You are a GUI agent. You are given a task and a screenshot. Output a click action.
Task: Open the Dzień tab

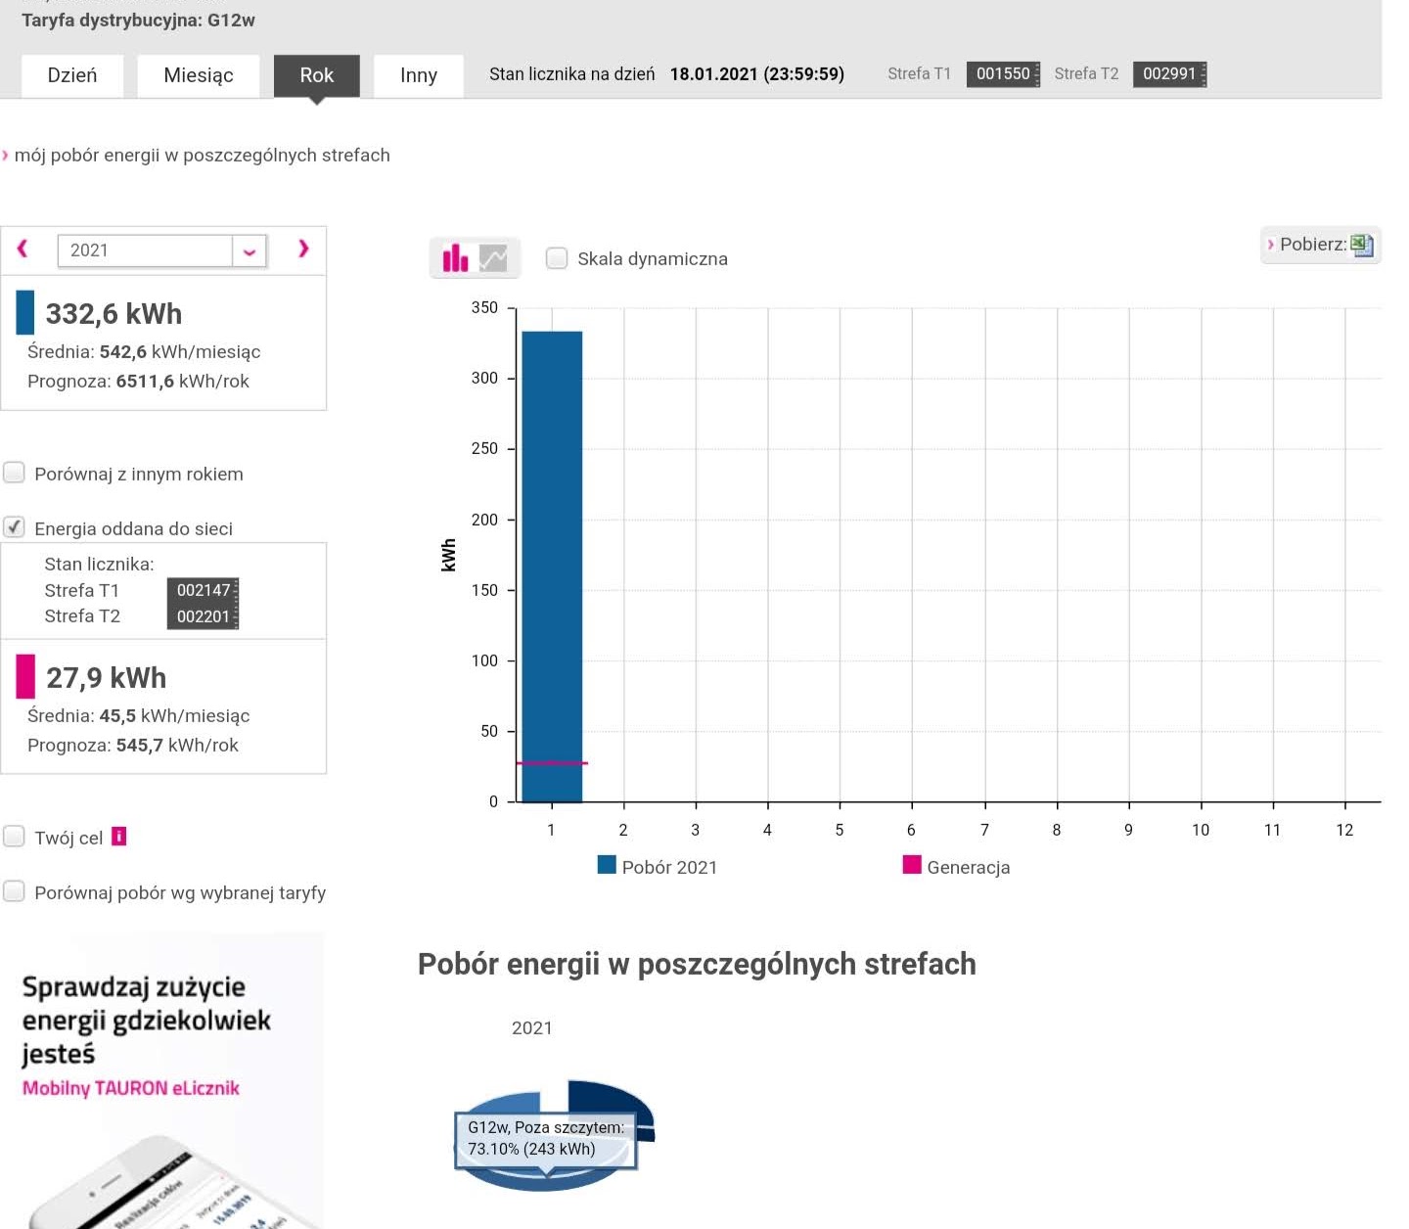coord(72,75)
